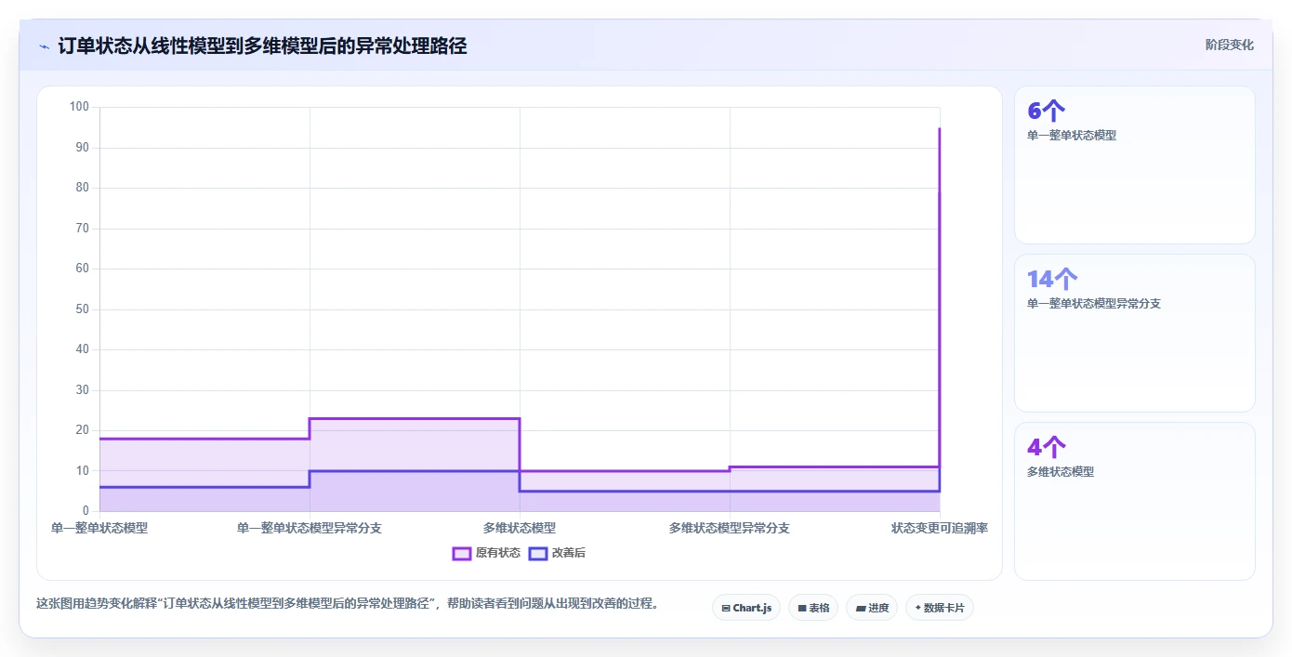Click x-axis label 状态变更可追溯率

point(940,528)
